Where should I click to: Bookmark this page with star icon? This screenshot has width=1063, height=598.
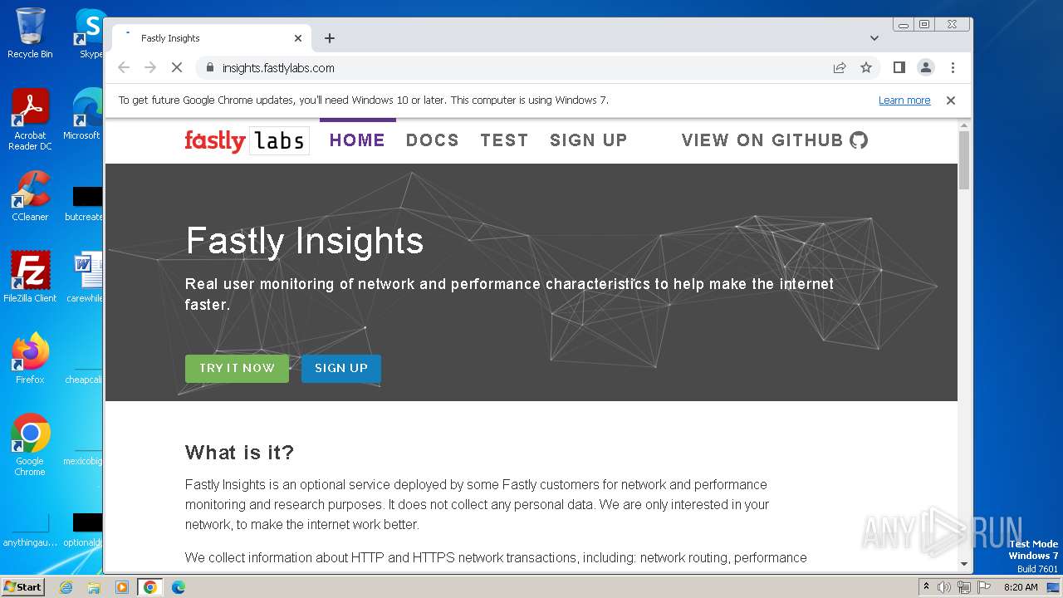point(866,68)
